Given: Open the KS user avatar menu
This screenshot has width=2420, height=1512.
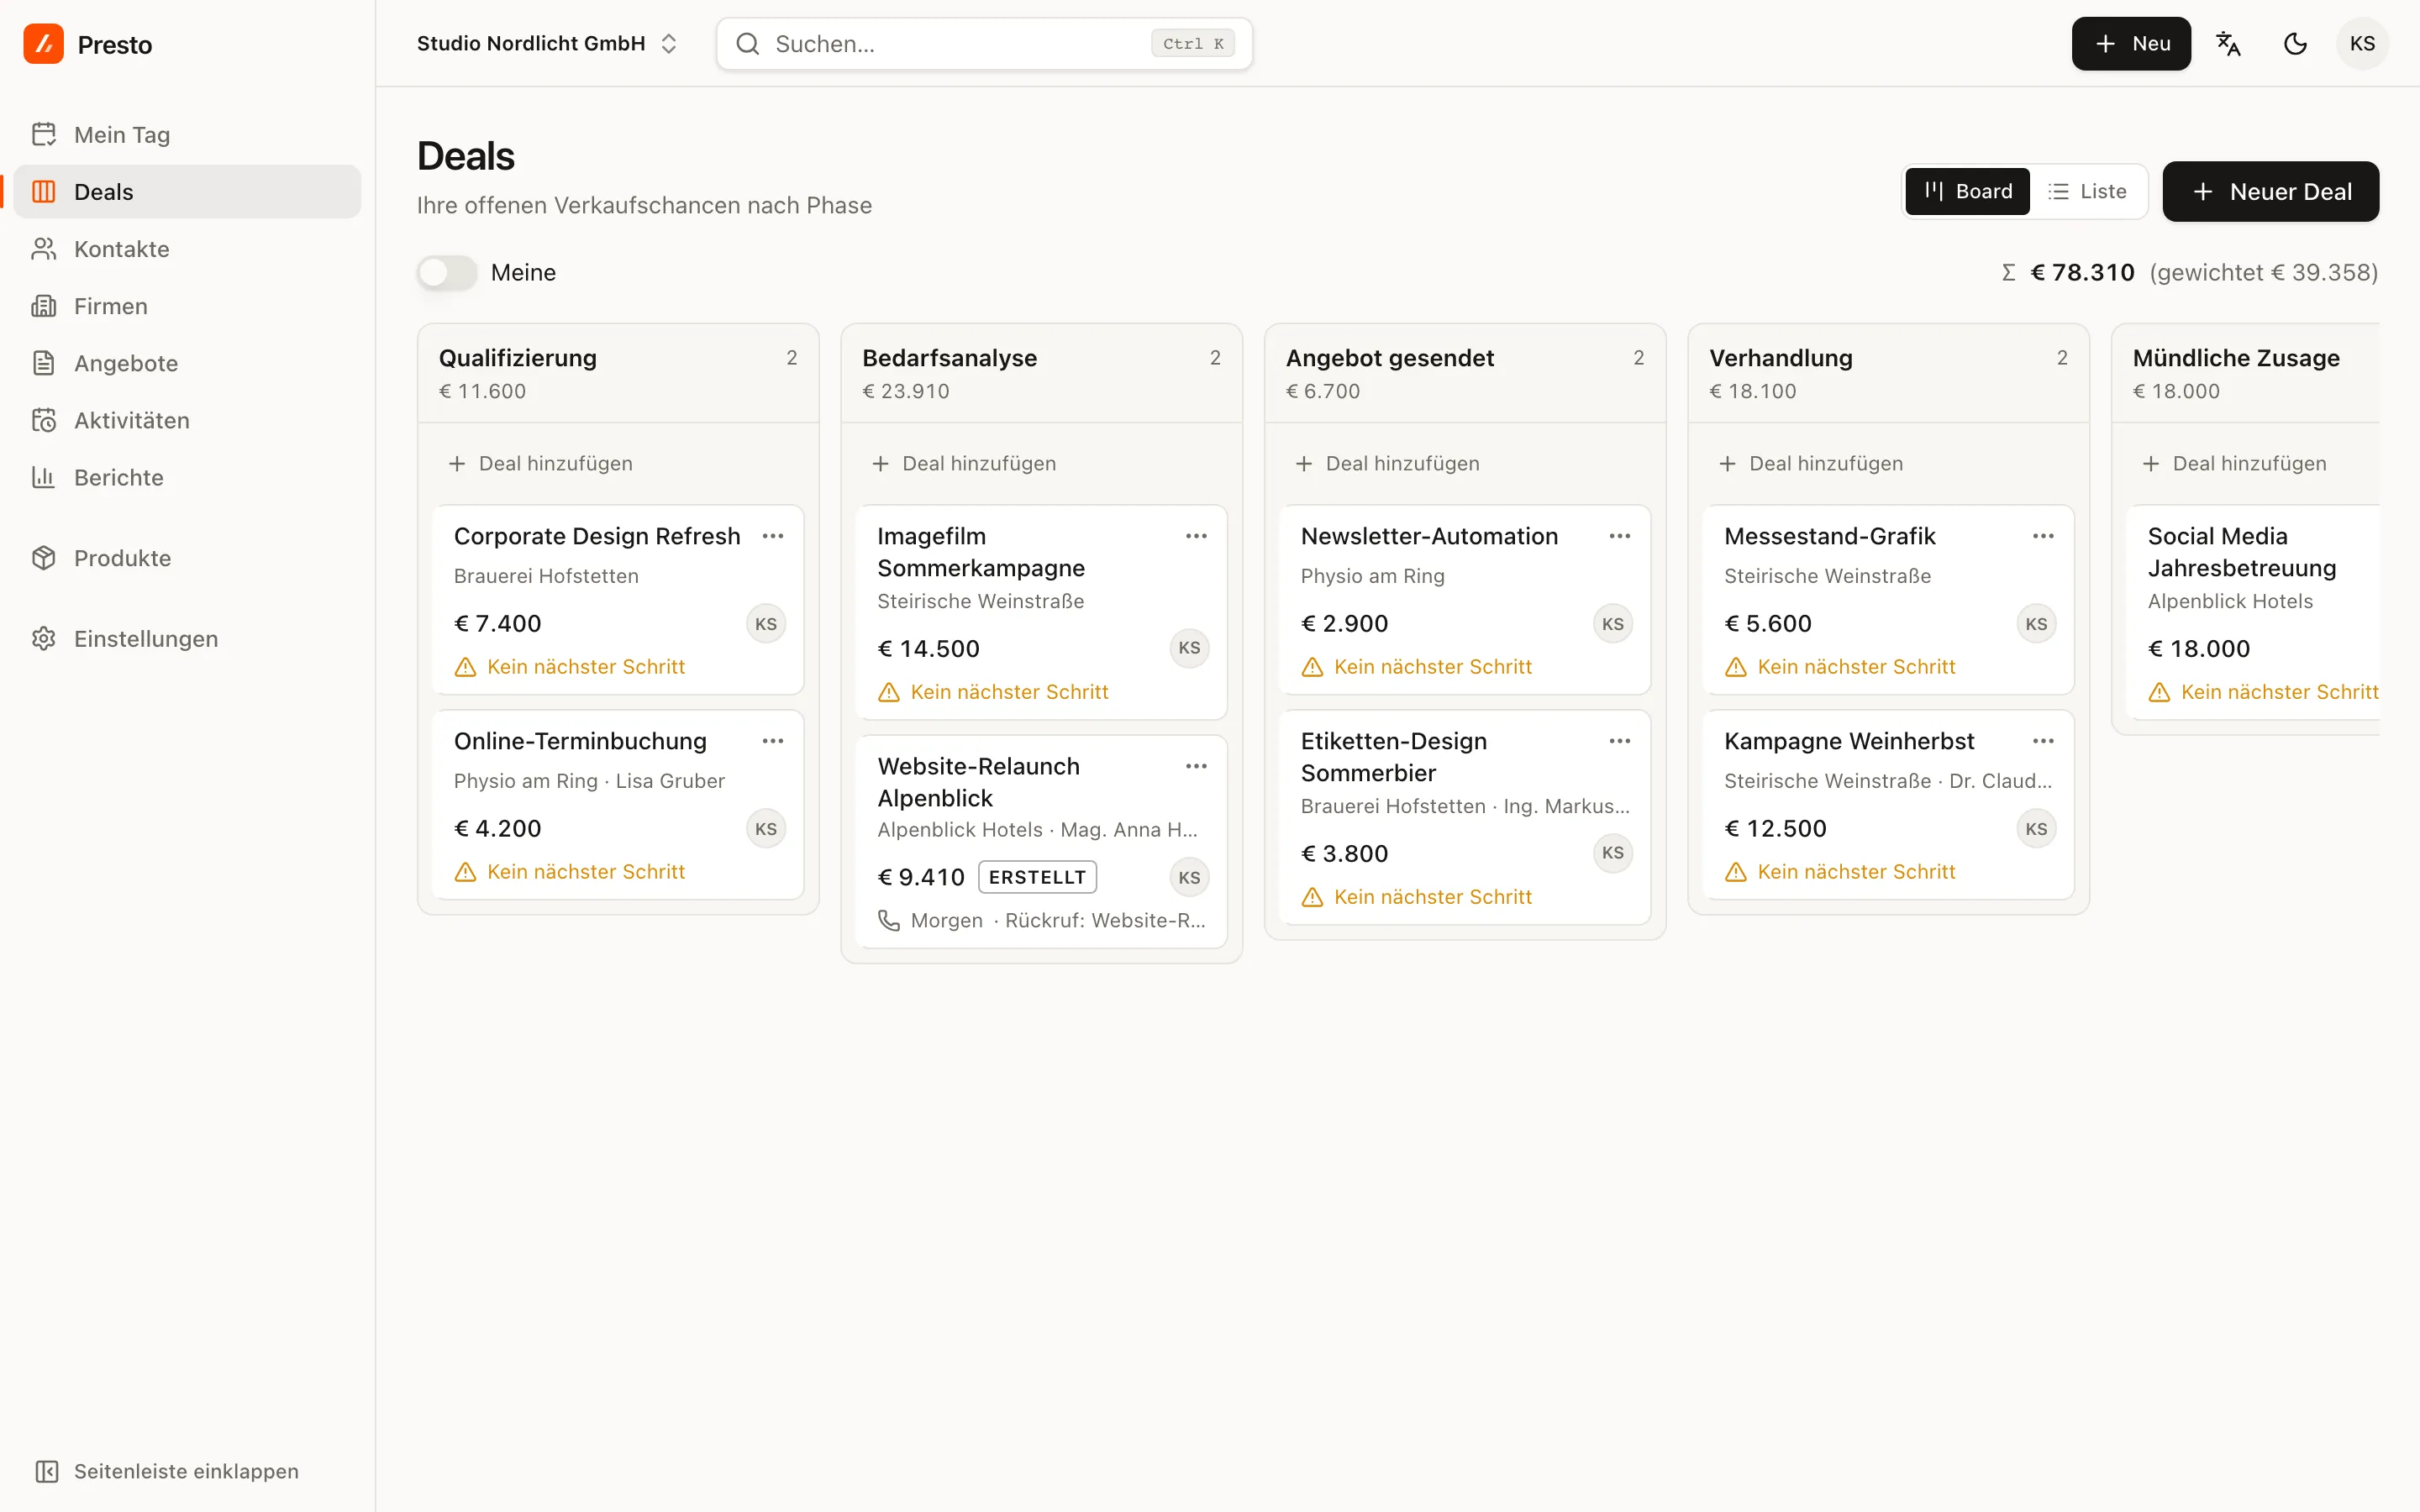Looking at the screenshot, I should click(x=2362, y=44).
